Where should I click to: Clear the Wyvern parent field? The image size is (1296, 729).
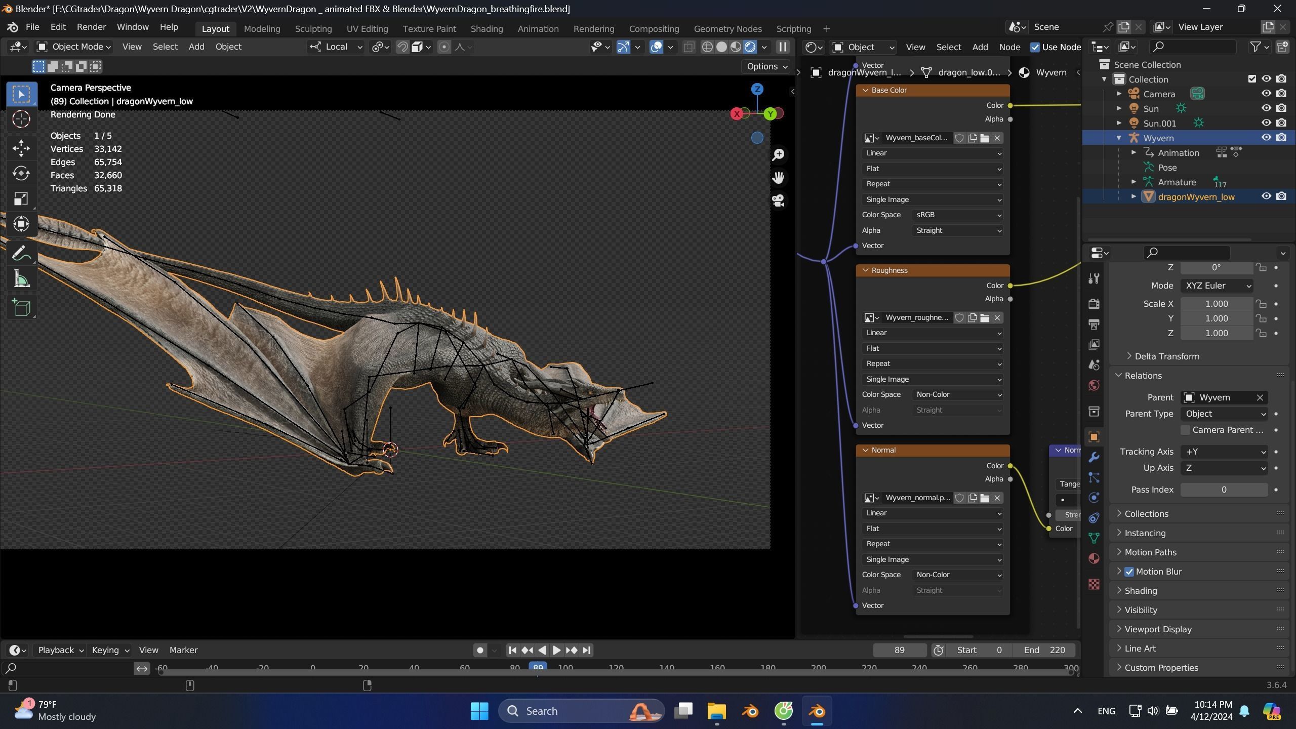tap(1260, 397)
